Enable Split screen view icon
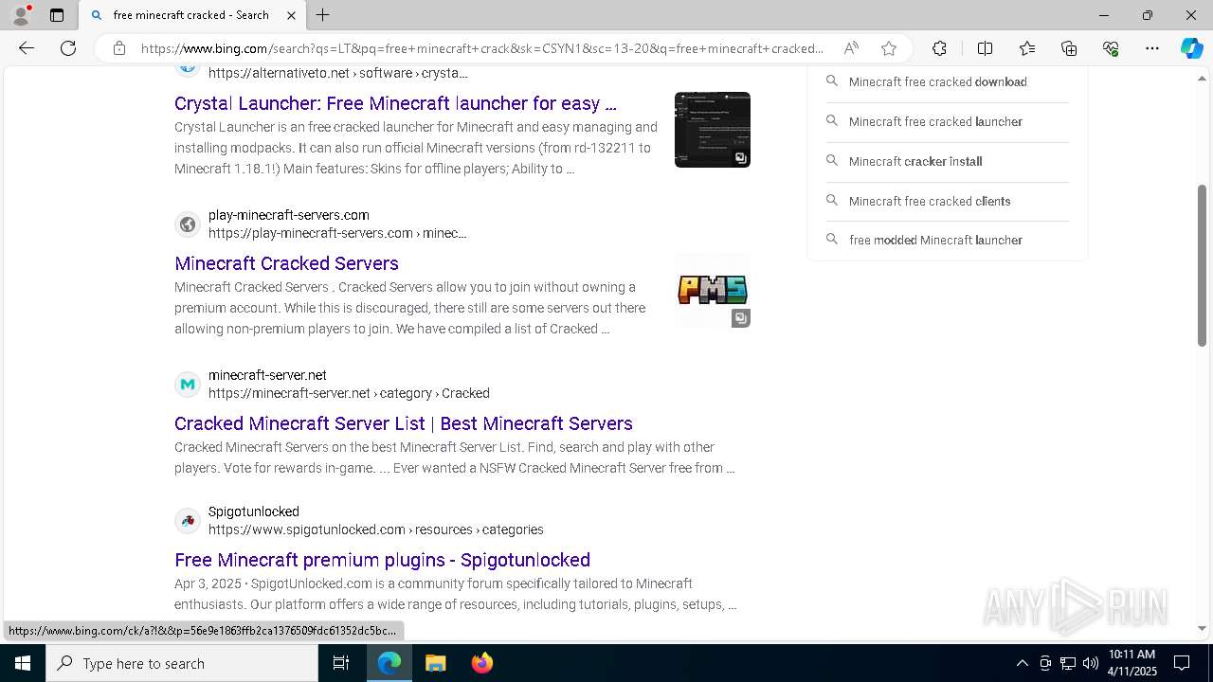The height and width of the screenshot is (682, 1213). pyautogui.click(x=985, y=48)
